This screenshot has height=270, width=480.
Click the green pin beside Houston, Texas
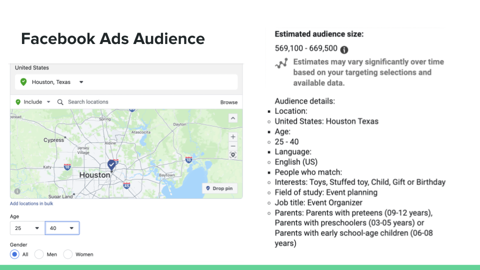23,81
